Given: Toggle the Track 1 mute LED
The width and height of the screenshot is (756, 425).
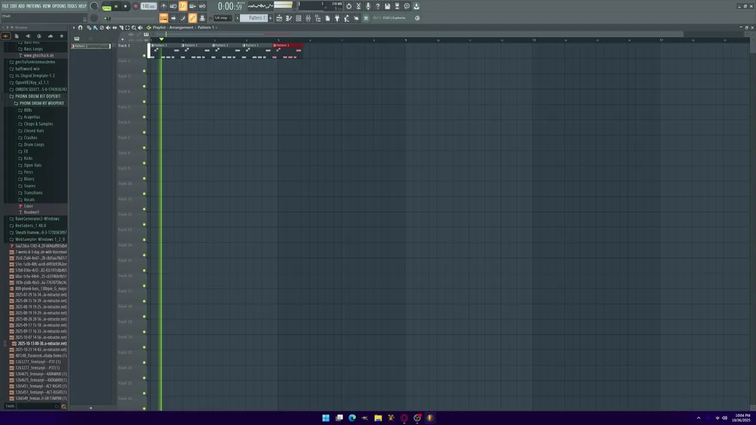Looking at the screenshot, I should (x=144, y=55).
